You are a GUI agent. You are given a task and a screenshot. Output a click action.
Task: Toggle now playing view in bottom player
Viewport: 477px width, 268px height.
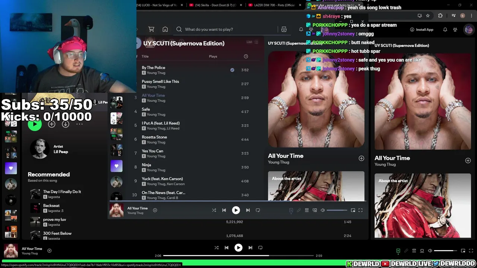398,251
